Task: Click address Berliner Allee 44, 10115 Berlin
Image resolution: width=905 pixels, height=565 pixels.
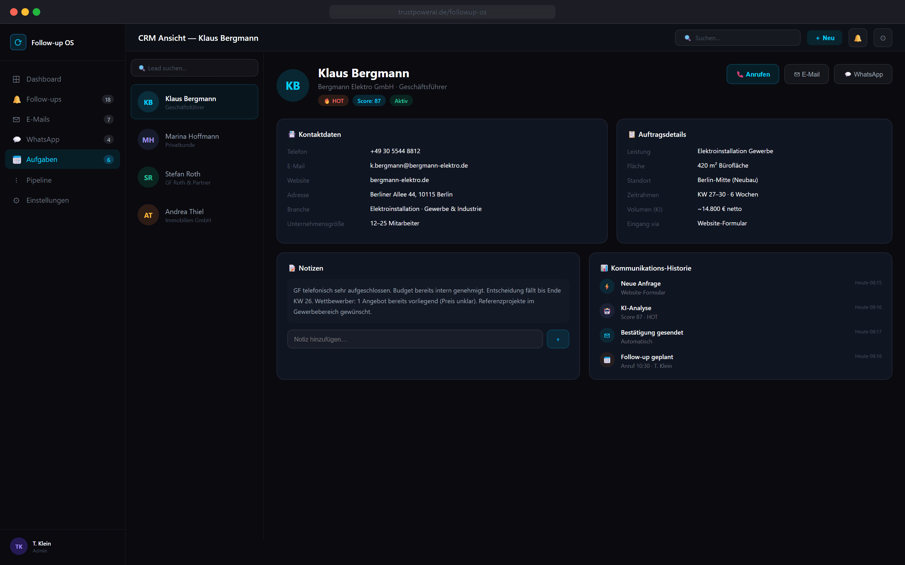Action: 411,194
